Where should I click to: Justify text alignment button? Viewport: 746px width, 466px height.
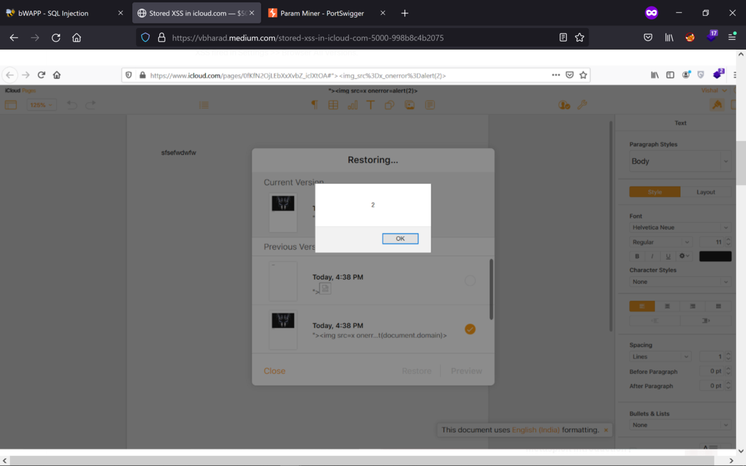pos(718,306)
